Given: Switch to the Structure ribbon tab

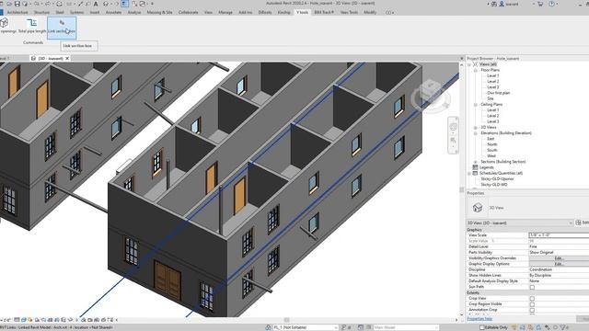Looking at the screenshot, I should [41, 12].
